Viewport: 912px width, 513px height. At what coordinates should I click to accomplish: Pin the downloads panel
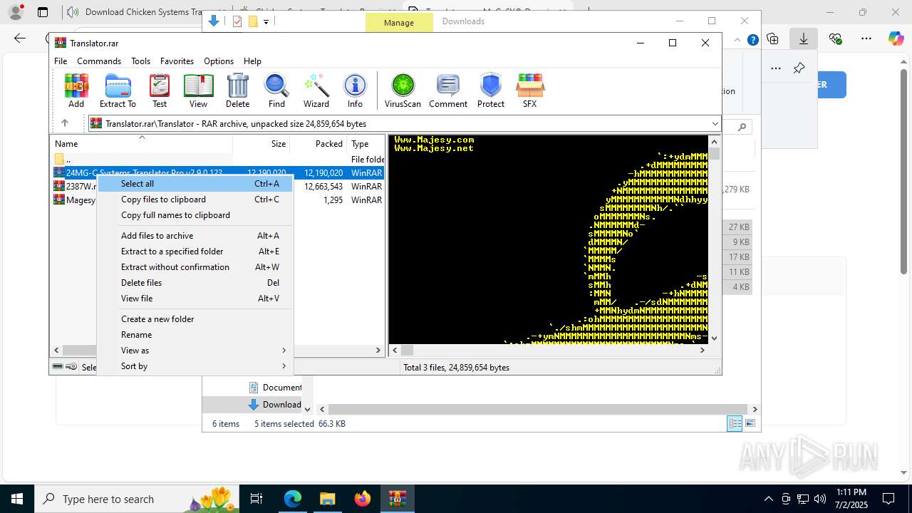[799, 68]
